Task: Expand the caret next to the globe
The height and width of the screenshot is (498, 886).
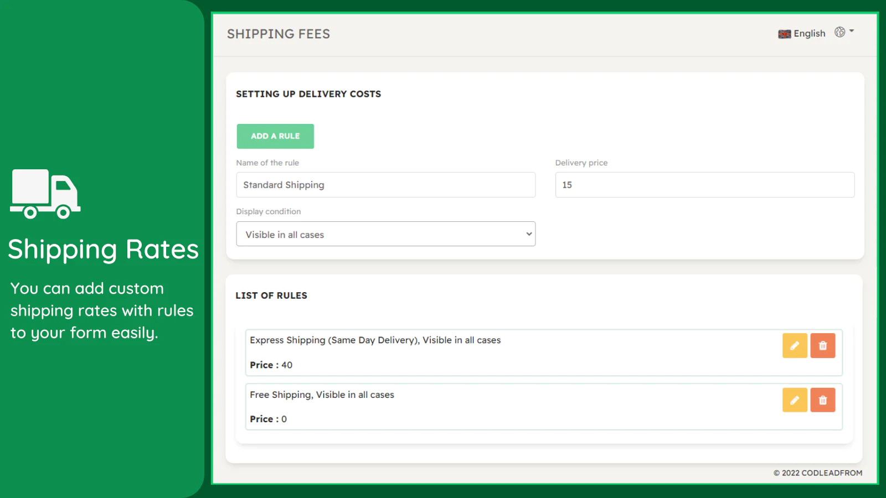Action: [x=852, y=31]
